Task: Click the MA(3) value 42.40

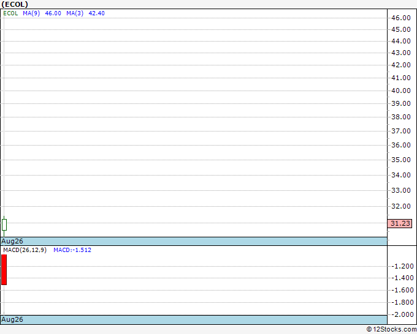Action: click(x=96, y=13)
